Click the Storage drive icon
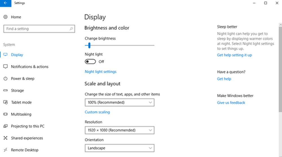282x157 pixels. tap(5, 90)
